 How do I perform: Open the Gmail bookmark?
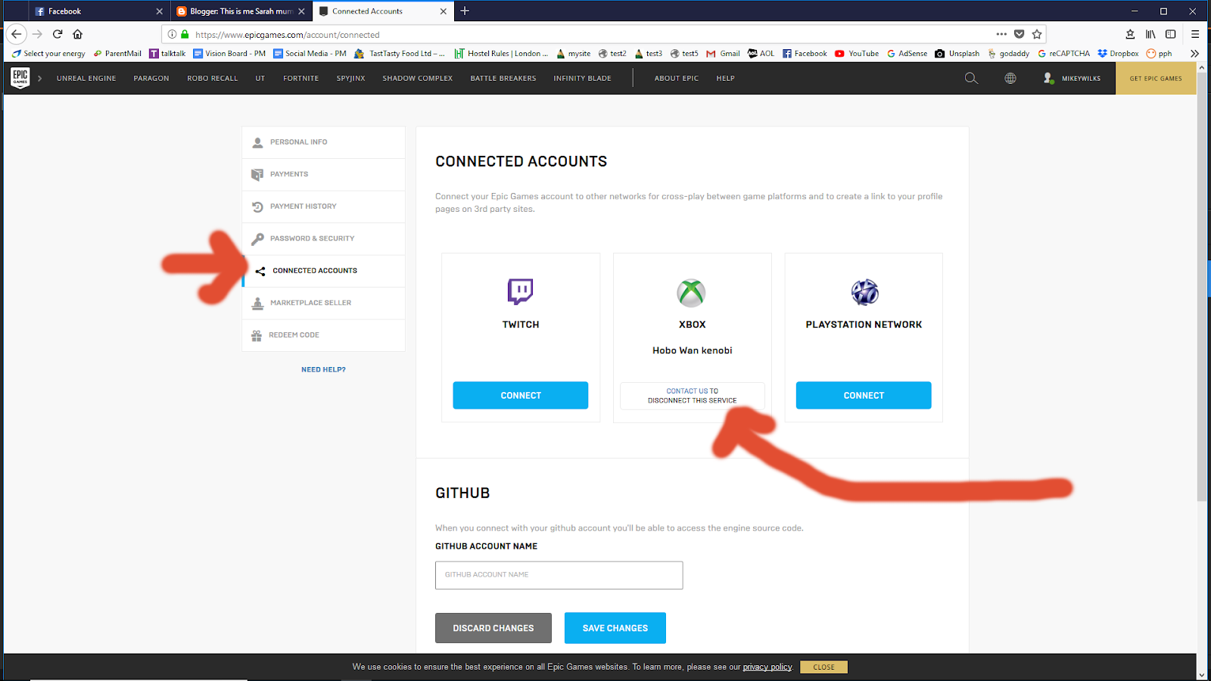click(723, 54)
